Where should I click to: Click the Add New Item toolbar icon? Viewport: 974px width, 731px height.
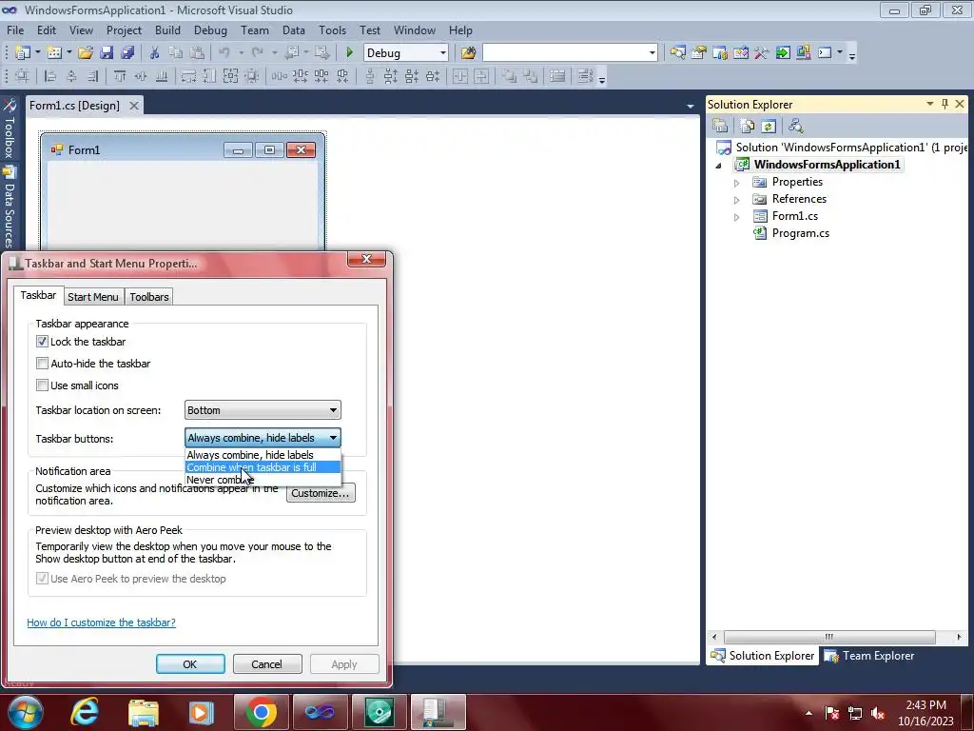(53, 53)
